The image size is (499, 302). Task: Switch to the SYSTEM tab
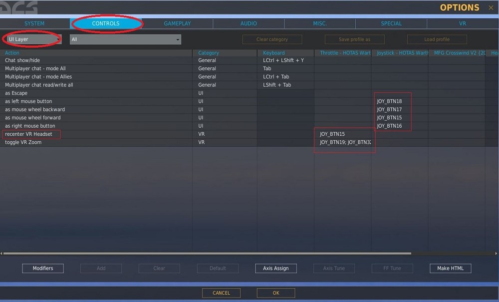[35, 23]
